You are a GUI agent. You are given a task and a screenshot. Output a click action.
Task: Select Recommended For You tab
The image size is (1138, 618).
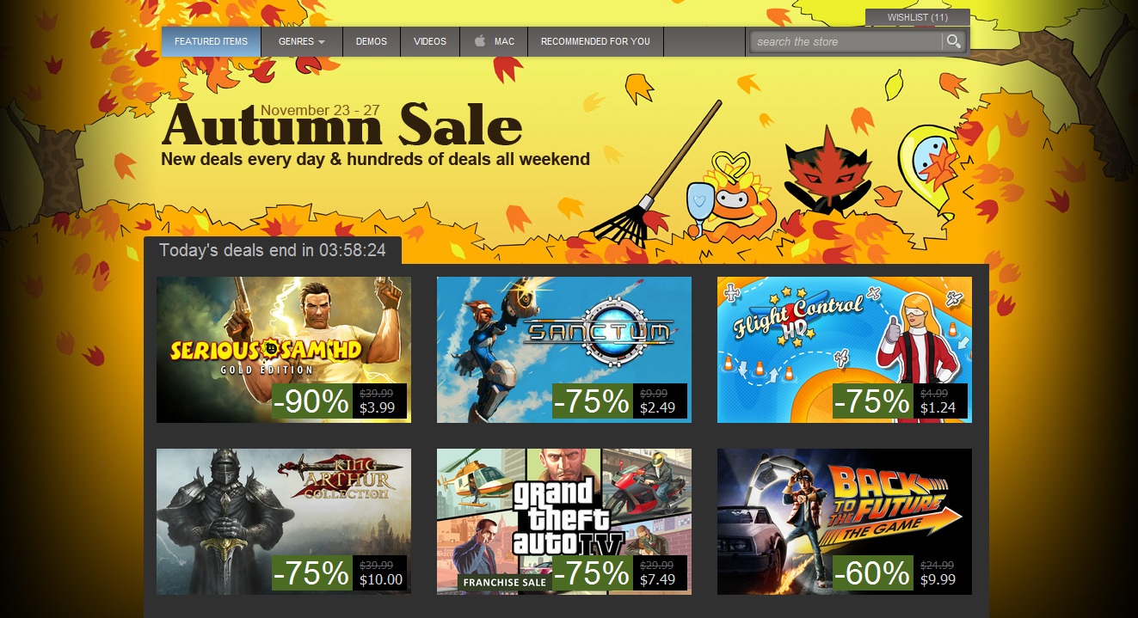tap(595, 41)
